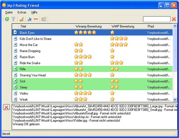Open the statistics chart icon
Viewport: 179px width, 138px height.
pyautogui.click(x=44, y=19)
